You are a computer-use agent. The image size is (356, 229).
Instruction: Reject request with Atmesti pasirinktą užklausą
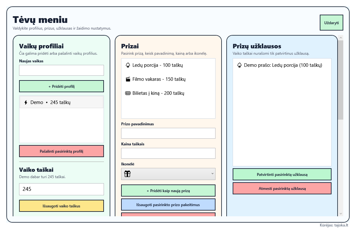(282, 189)
